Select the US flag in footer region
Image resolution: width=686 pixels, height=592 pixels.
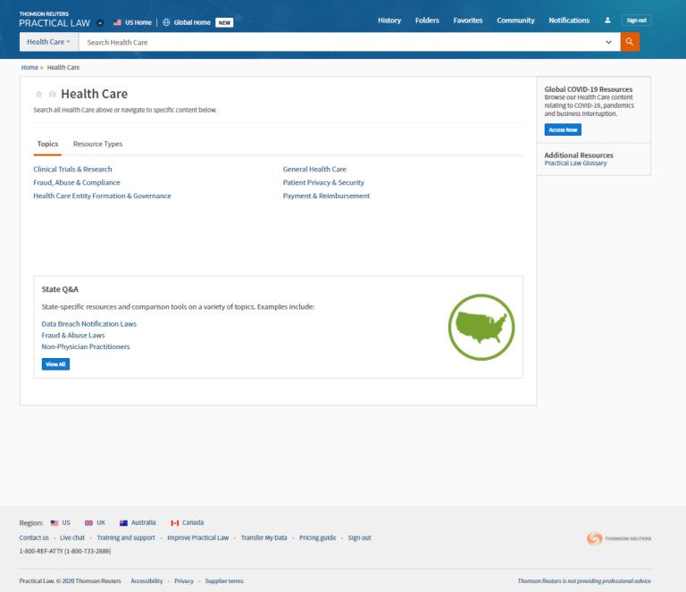coord(54,523)
